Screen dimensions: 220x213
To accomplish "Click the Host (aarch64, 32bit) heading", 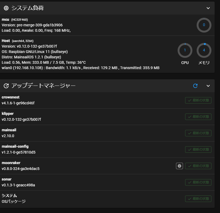I will (x=17, y=41).
